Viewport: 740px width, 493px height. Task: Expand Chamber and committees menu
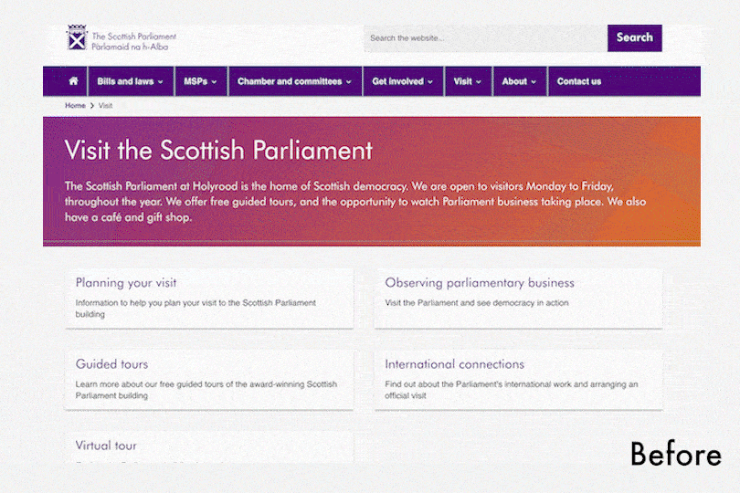(x=294, y=81)
